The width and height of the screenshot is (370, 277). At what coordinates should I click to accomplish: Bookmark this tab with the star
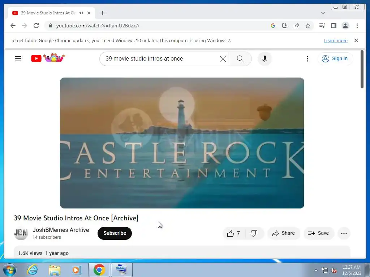click(x=308, y=26)
